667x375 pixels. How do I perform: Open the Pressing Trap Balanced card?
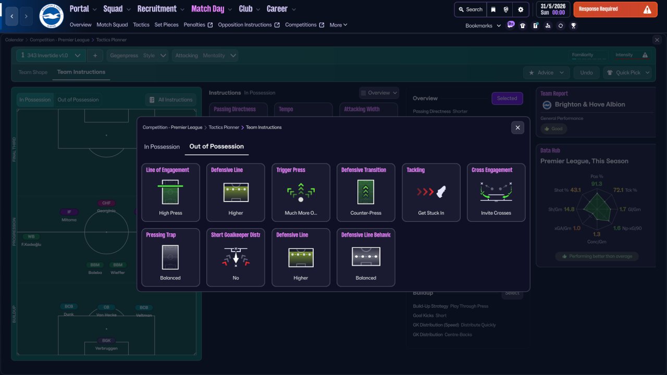pyautogui.click(x=170, y=257)
